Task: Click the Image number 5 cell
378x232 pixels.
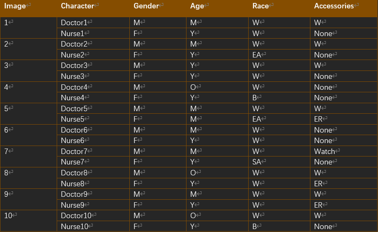Action: (x=6, y=109)
